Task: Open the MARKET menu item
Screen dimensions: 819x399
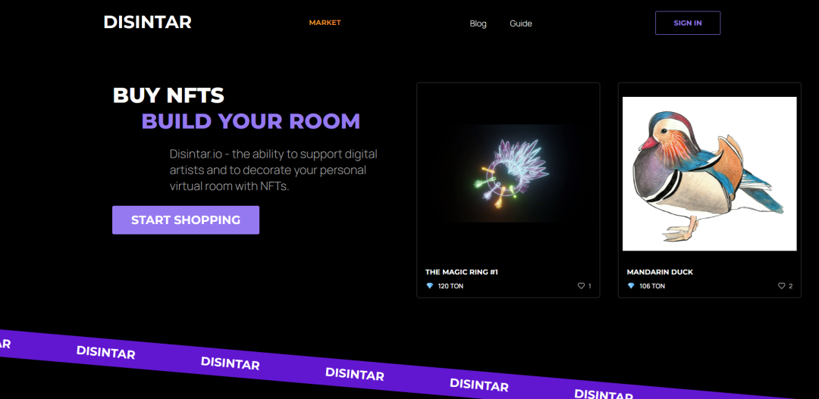Action: point(325,23)
